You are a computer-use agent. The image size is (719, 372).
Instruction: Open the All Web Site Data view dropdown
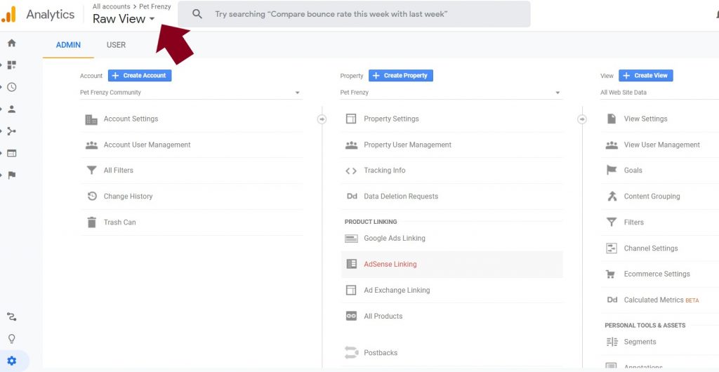click(x=659, y=93)
